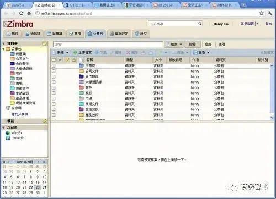Collapse the 公事包 tree node

pos(3,49)
